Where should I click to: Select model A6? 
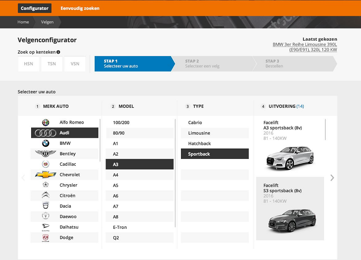[139, 196]
